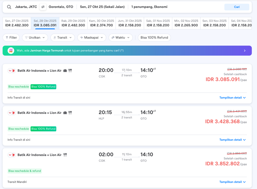Switch to Kam, 30 Okt 2025 date tab
Screen dimensions: 257x189
[102, 23]
